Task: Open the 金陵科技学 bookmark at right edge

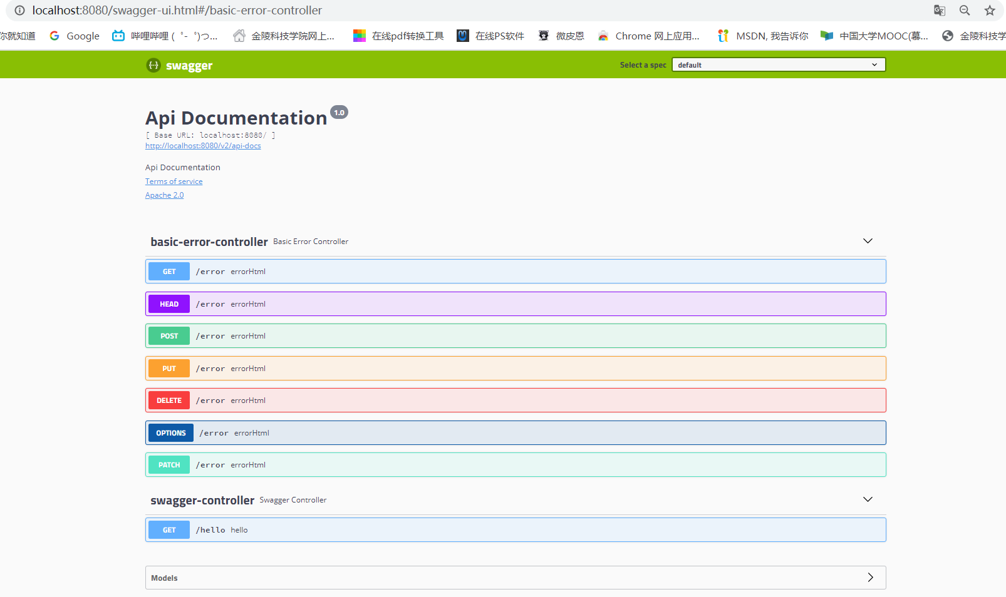Action: [x=974, y=36]
